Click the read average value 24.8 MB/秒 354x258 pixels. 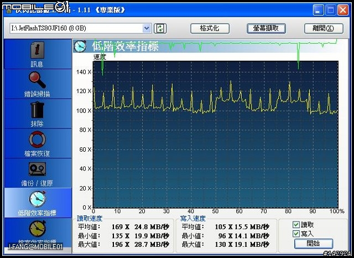click(152, 227)
